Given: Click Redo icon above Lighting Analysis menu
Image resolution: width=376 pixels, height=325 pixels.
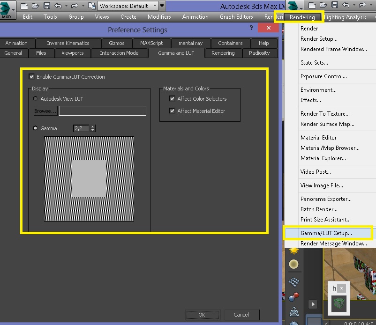Looking at the screenshot, I should tap(362, 5).
